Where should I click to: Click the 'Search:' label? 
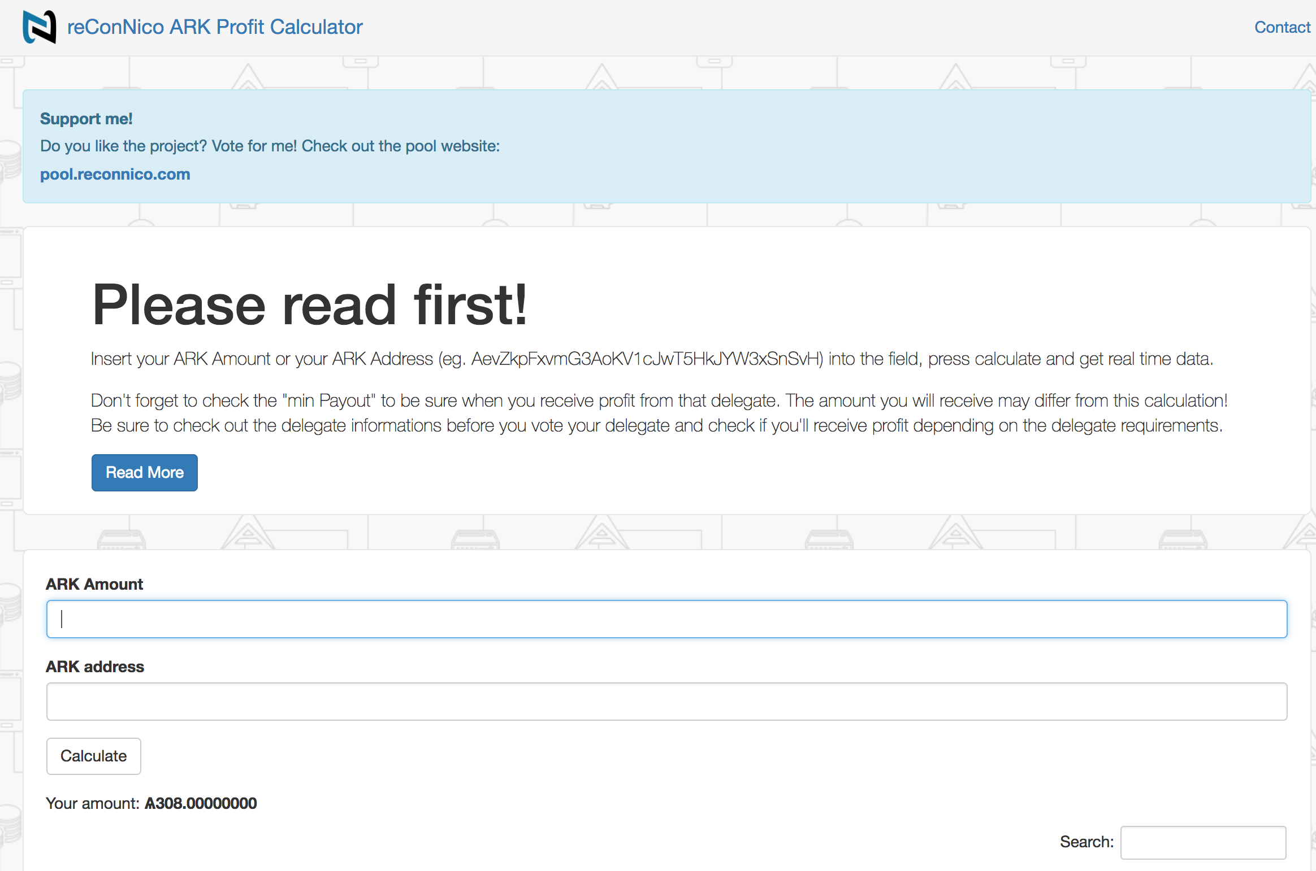[1086, 842]
